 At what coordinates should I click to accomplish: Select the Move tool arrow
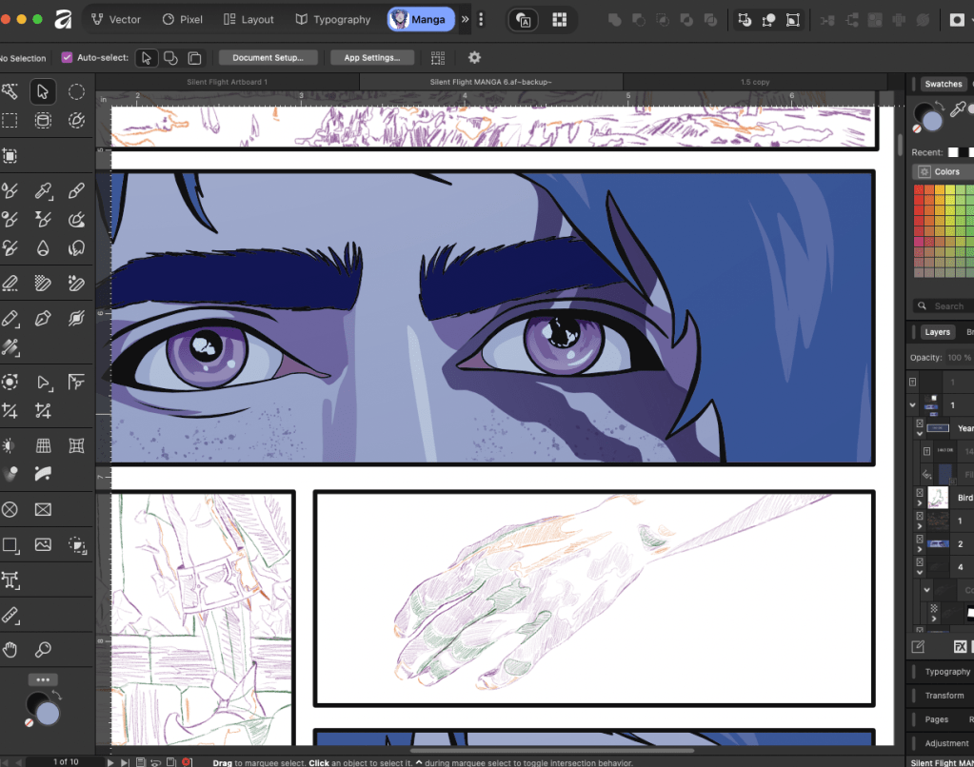point(42,91)
